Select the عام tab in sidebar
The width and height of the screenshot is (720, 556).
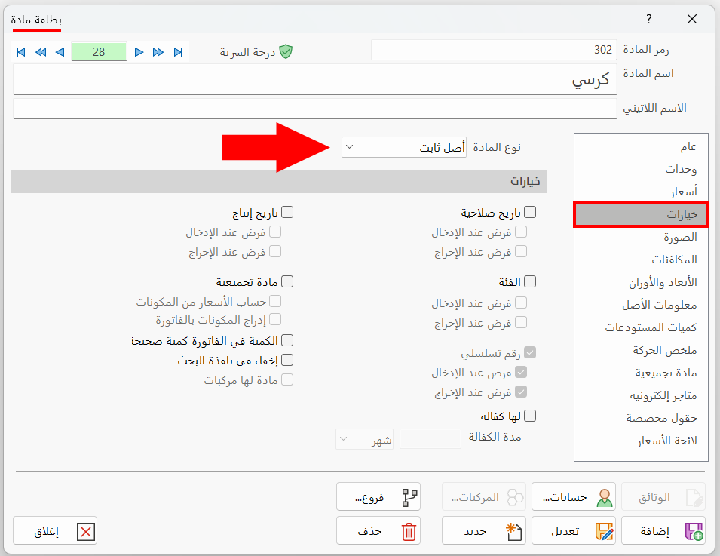click(641, 146)
